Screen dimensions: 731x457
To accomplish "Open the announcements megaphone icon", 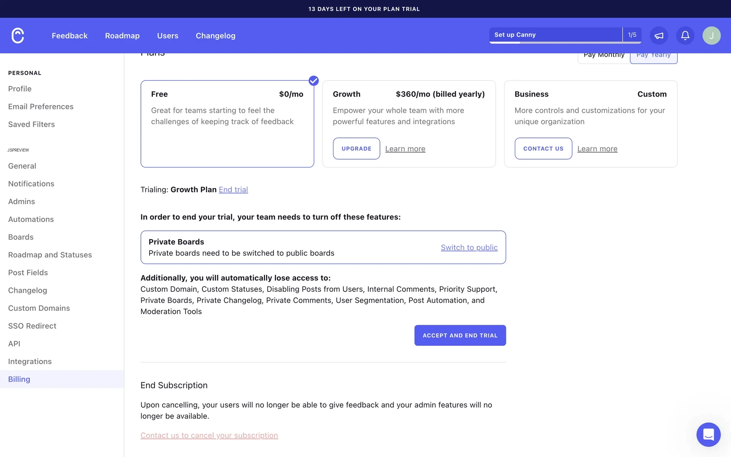I will [x=659, y=35].
